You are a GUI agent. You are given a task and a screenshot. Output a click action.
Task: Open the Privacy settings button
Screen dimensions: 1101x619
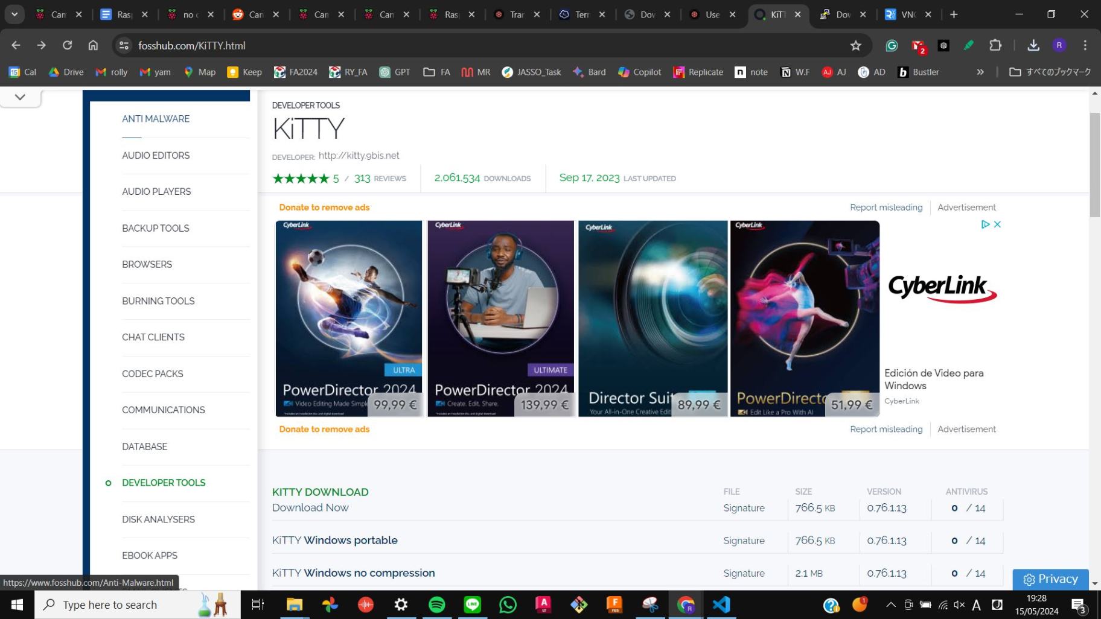coord(1050,579)
